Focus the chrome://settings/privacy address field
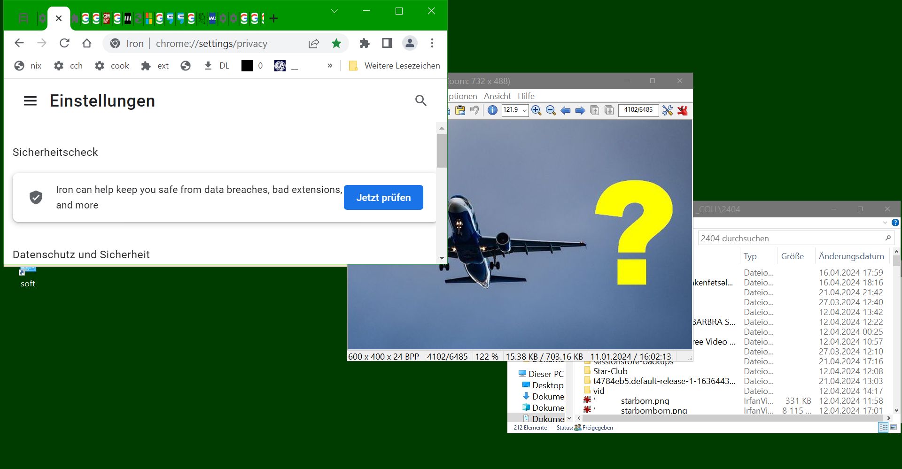This screenshot has height=469, width=902. [x=211, y=44]
